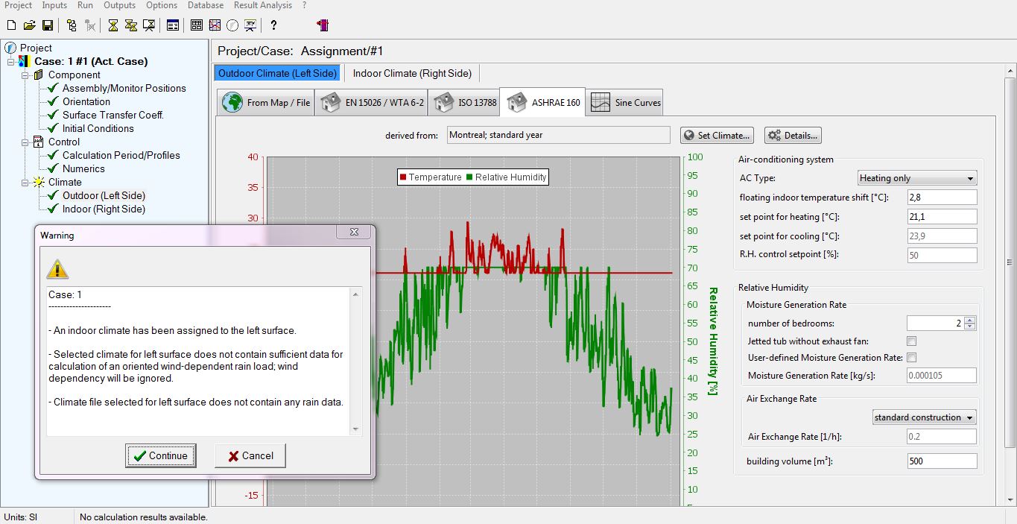This screenshot has width=1017, height=524.
Task: Increase number of bedrooms with spinner up
Action: tap(969, 320)
